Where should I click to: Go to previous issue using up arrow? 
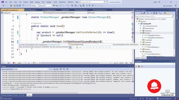[25, 63]
